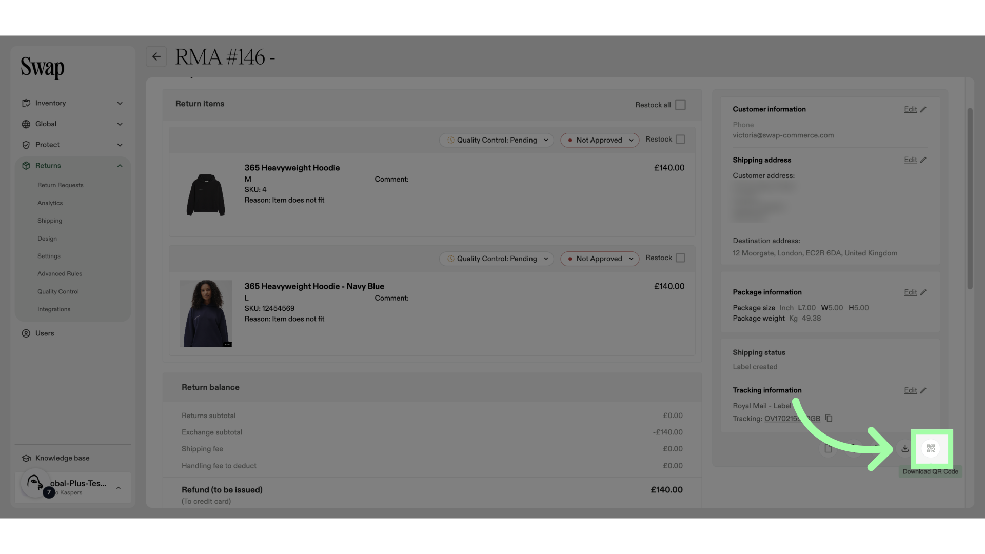Open the Knowledge base from sidebar
This screenshot has width=985, height=554.
63,458
